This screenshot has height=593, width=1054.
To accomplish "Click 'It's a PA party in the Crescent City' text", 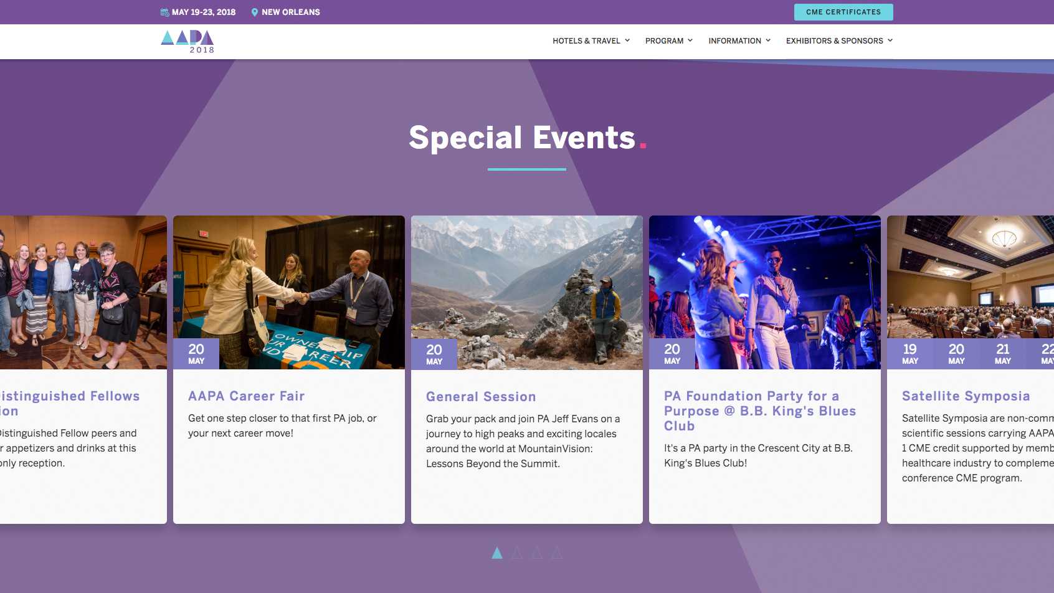I will pyautogui.click(x=758, y=455).
